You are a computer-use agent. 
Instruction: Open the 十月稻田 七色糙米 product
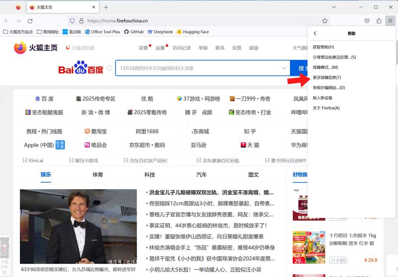(353, 239)
